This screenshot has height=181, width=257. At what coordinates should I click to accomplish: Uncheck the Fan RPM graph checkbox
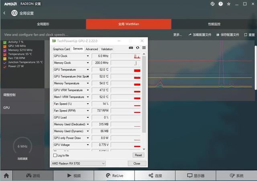(5, 58)
